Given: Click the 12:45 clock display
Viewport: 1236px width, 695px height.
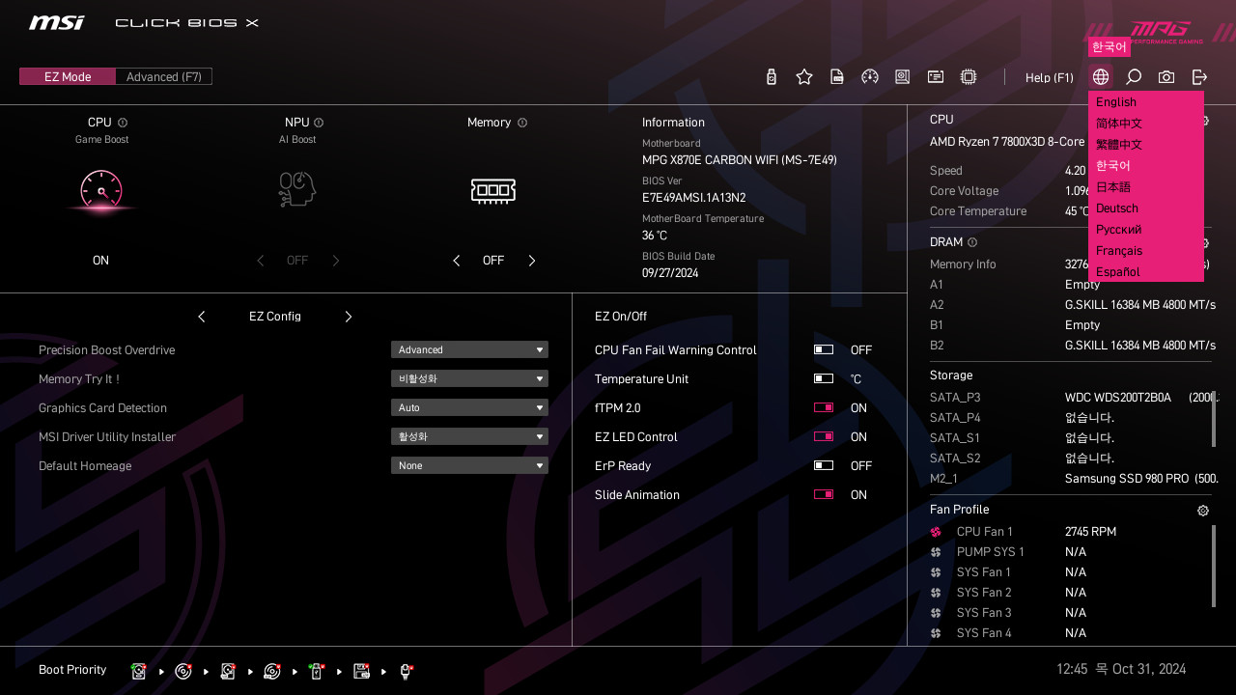Looking at the screenshot, I should click(x=1072, y=669).
